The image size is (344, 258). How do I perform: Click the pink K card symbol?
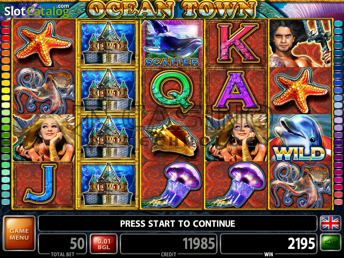(236, 43)
